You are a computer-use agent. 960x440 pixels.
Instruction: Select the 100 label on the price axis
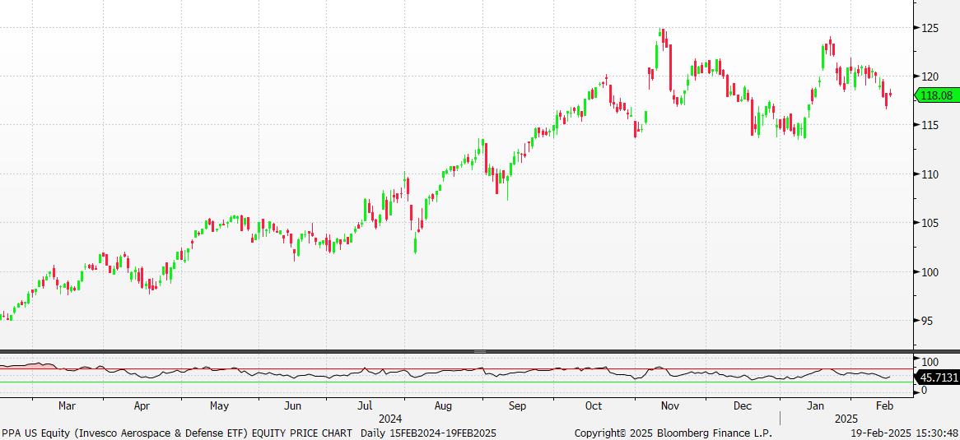click(x=930, y=271)
